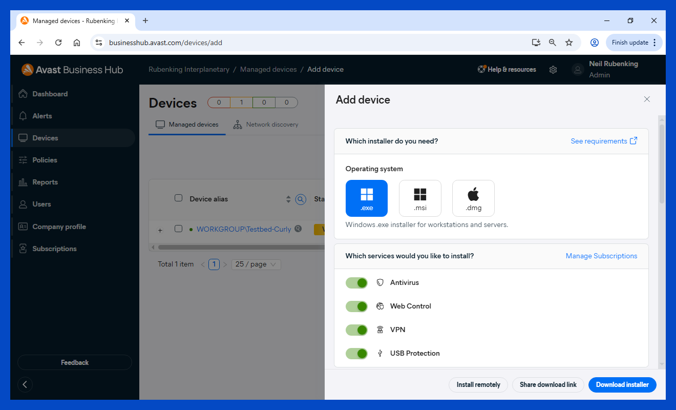676x410 pixels.
Task: Click the Install remotely button
Action: pos(478,385)
